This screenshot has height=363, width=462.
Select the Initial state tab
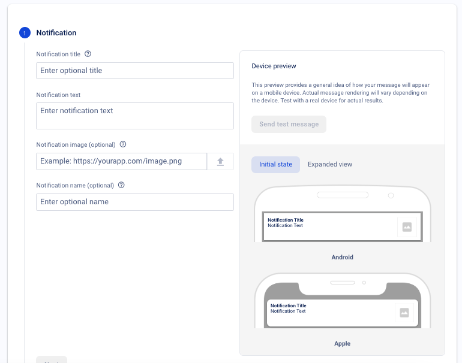pyautogui.click(x=275, y=165)
